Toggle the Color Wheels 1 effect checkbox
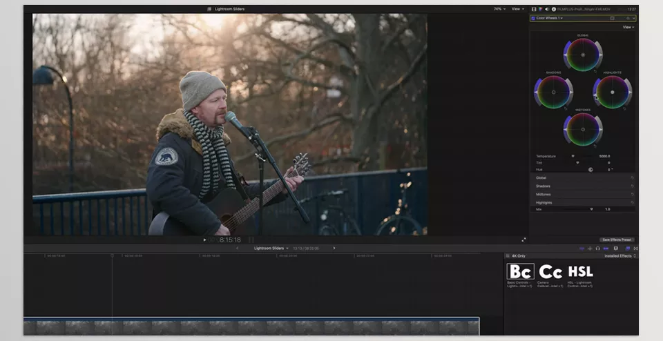Image resolution: width=663 pixels, height=341 pixels. coord(532,18)
